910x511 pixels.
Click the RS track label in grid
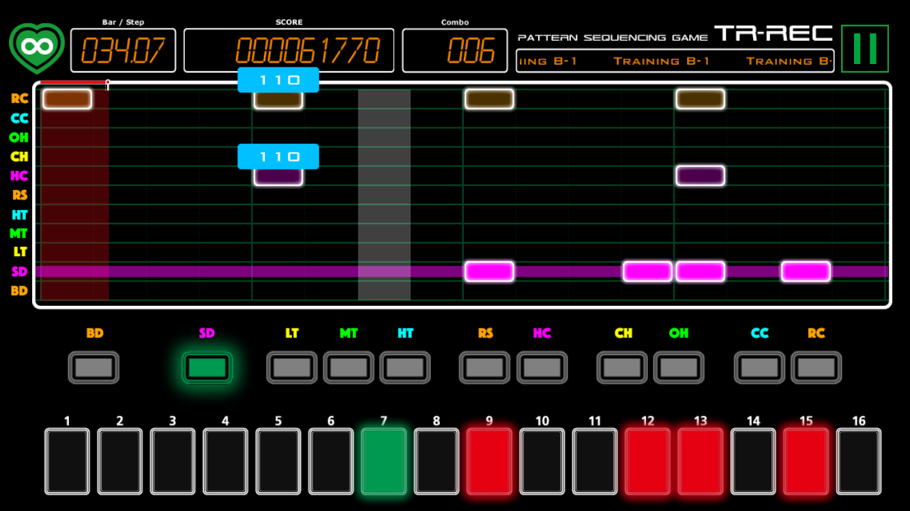click(20, 195)
